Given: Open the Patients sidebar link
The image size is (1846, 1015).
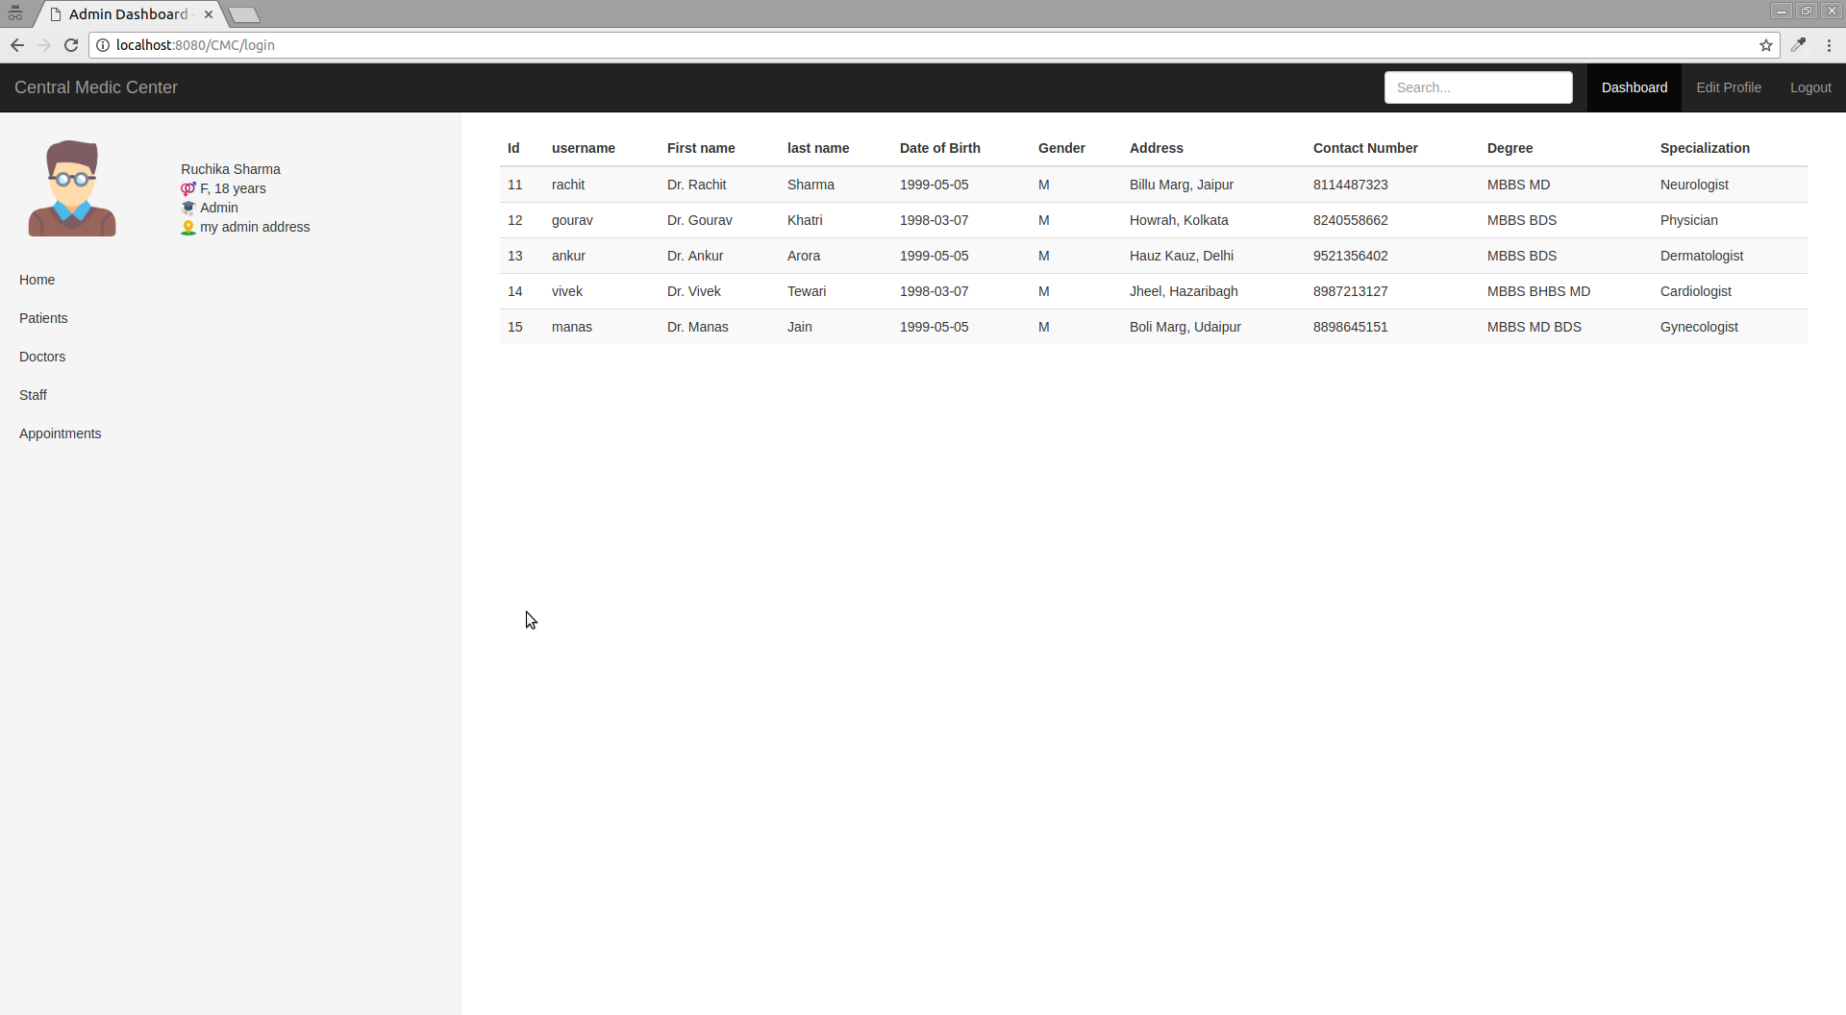Looking at the screenshot, I should click(43, 318).
